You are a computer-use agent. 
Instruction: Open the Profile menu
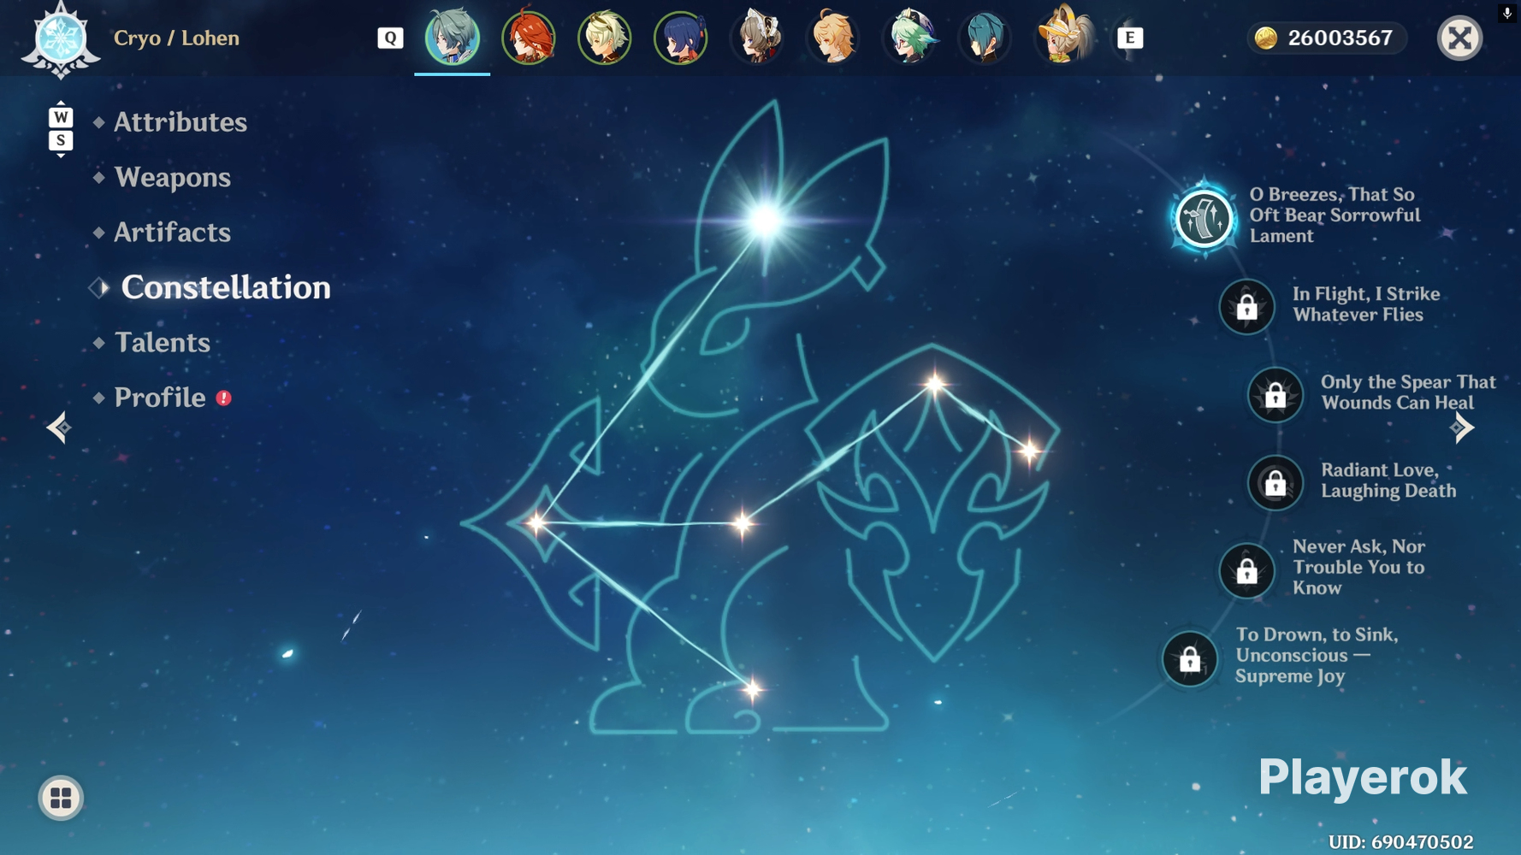160,397
